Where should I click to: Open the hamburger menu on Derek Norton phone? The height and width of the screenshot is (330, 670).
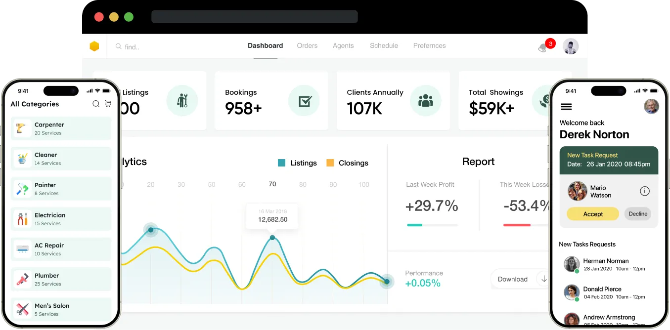tap(566, 107)
